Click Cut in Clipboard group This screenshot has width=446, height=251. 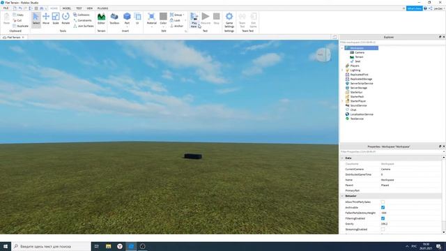pos(17,20)
